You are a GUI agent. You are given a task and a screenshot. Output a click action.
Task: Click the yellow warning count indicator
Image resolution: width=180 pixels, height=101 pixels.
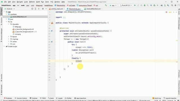(x=170, y=12)
